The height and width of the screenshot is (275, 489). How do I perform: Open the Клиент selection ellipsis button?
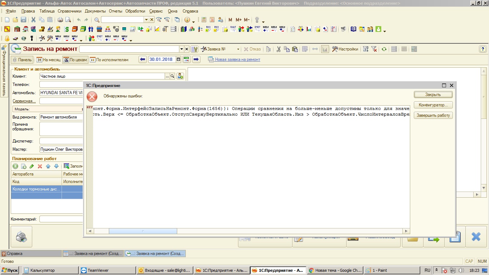click(x=167, y=76)
